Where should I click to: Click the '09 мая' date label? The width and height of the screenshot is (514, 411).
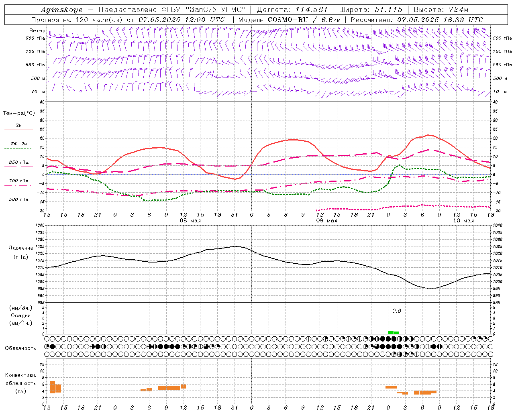coord(326,221)
